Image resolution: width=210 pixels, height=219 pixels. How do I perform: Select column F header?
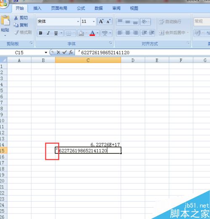[181, 61]
